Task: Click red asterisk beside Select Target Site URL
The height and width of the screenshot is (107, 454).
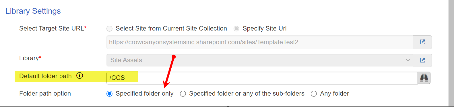Action: click(85, 28)
